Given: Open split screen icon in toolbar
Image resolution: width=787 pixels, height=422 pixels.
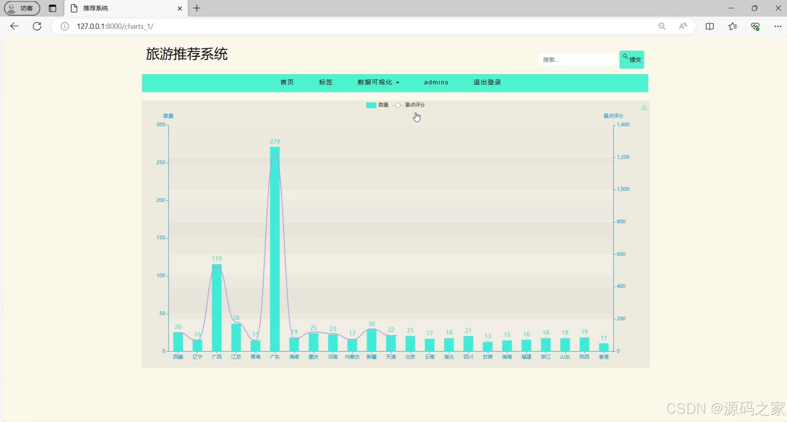Looking at the screenshot, I should (x=710, y=26).
